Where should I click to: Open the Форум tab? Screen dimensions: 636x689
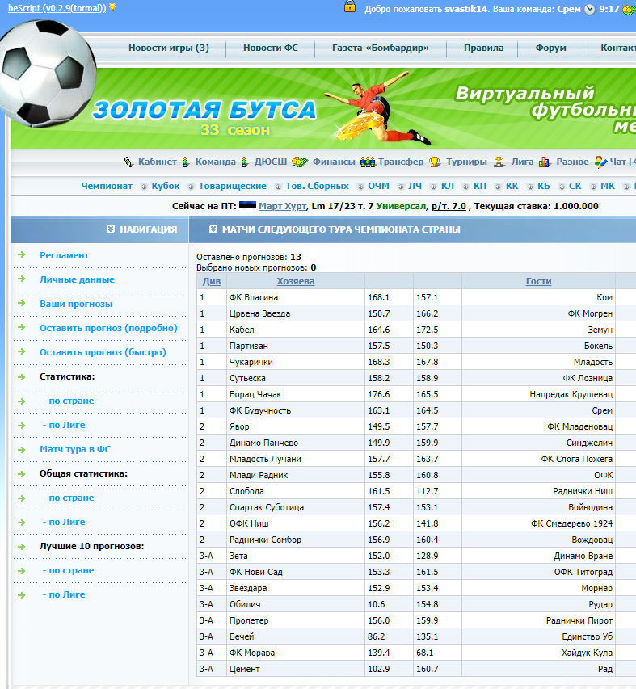click(550, 48)
